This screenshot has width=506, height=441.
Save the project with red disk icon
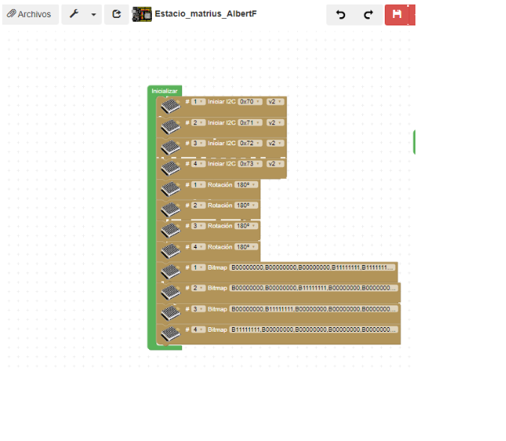tap(397, 14)
